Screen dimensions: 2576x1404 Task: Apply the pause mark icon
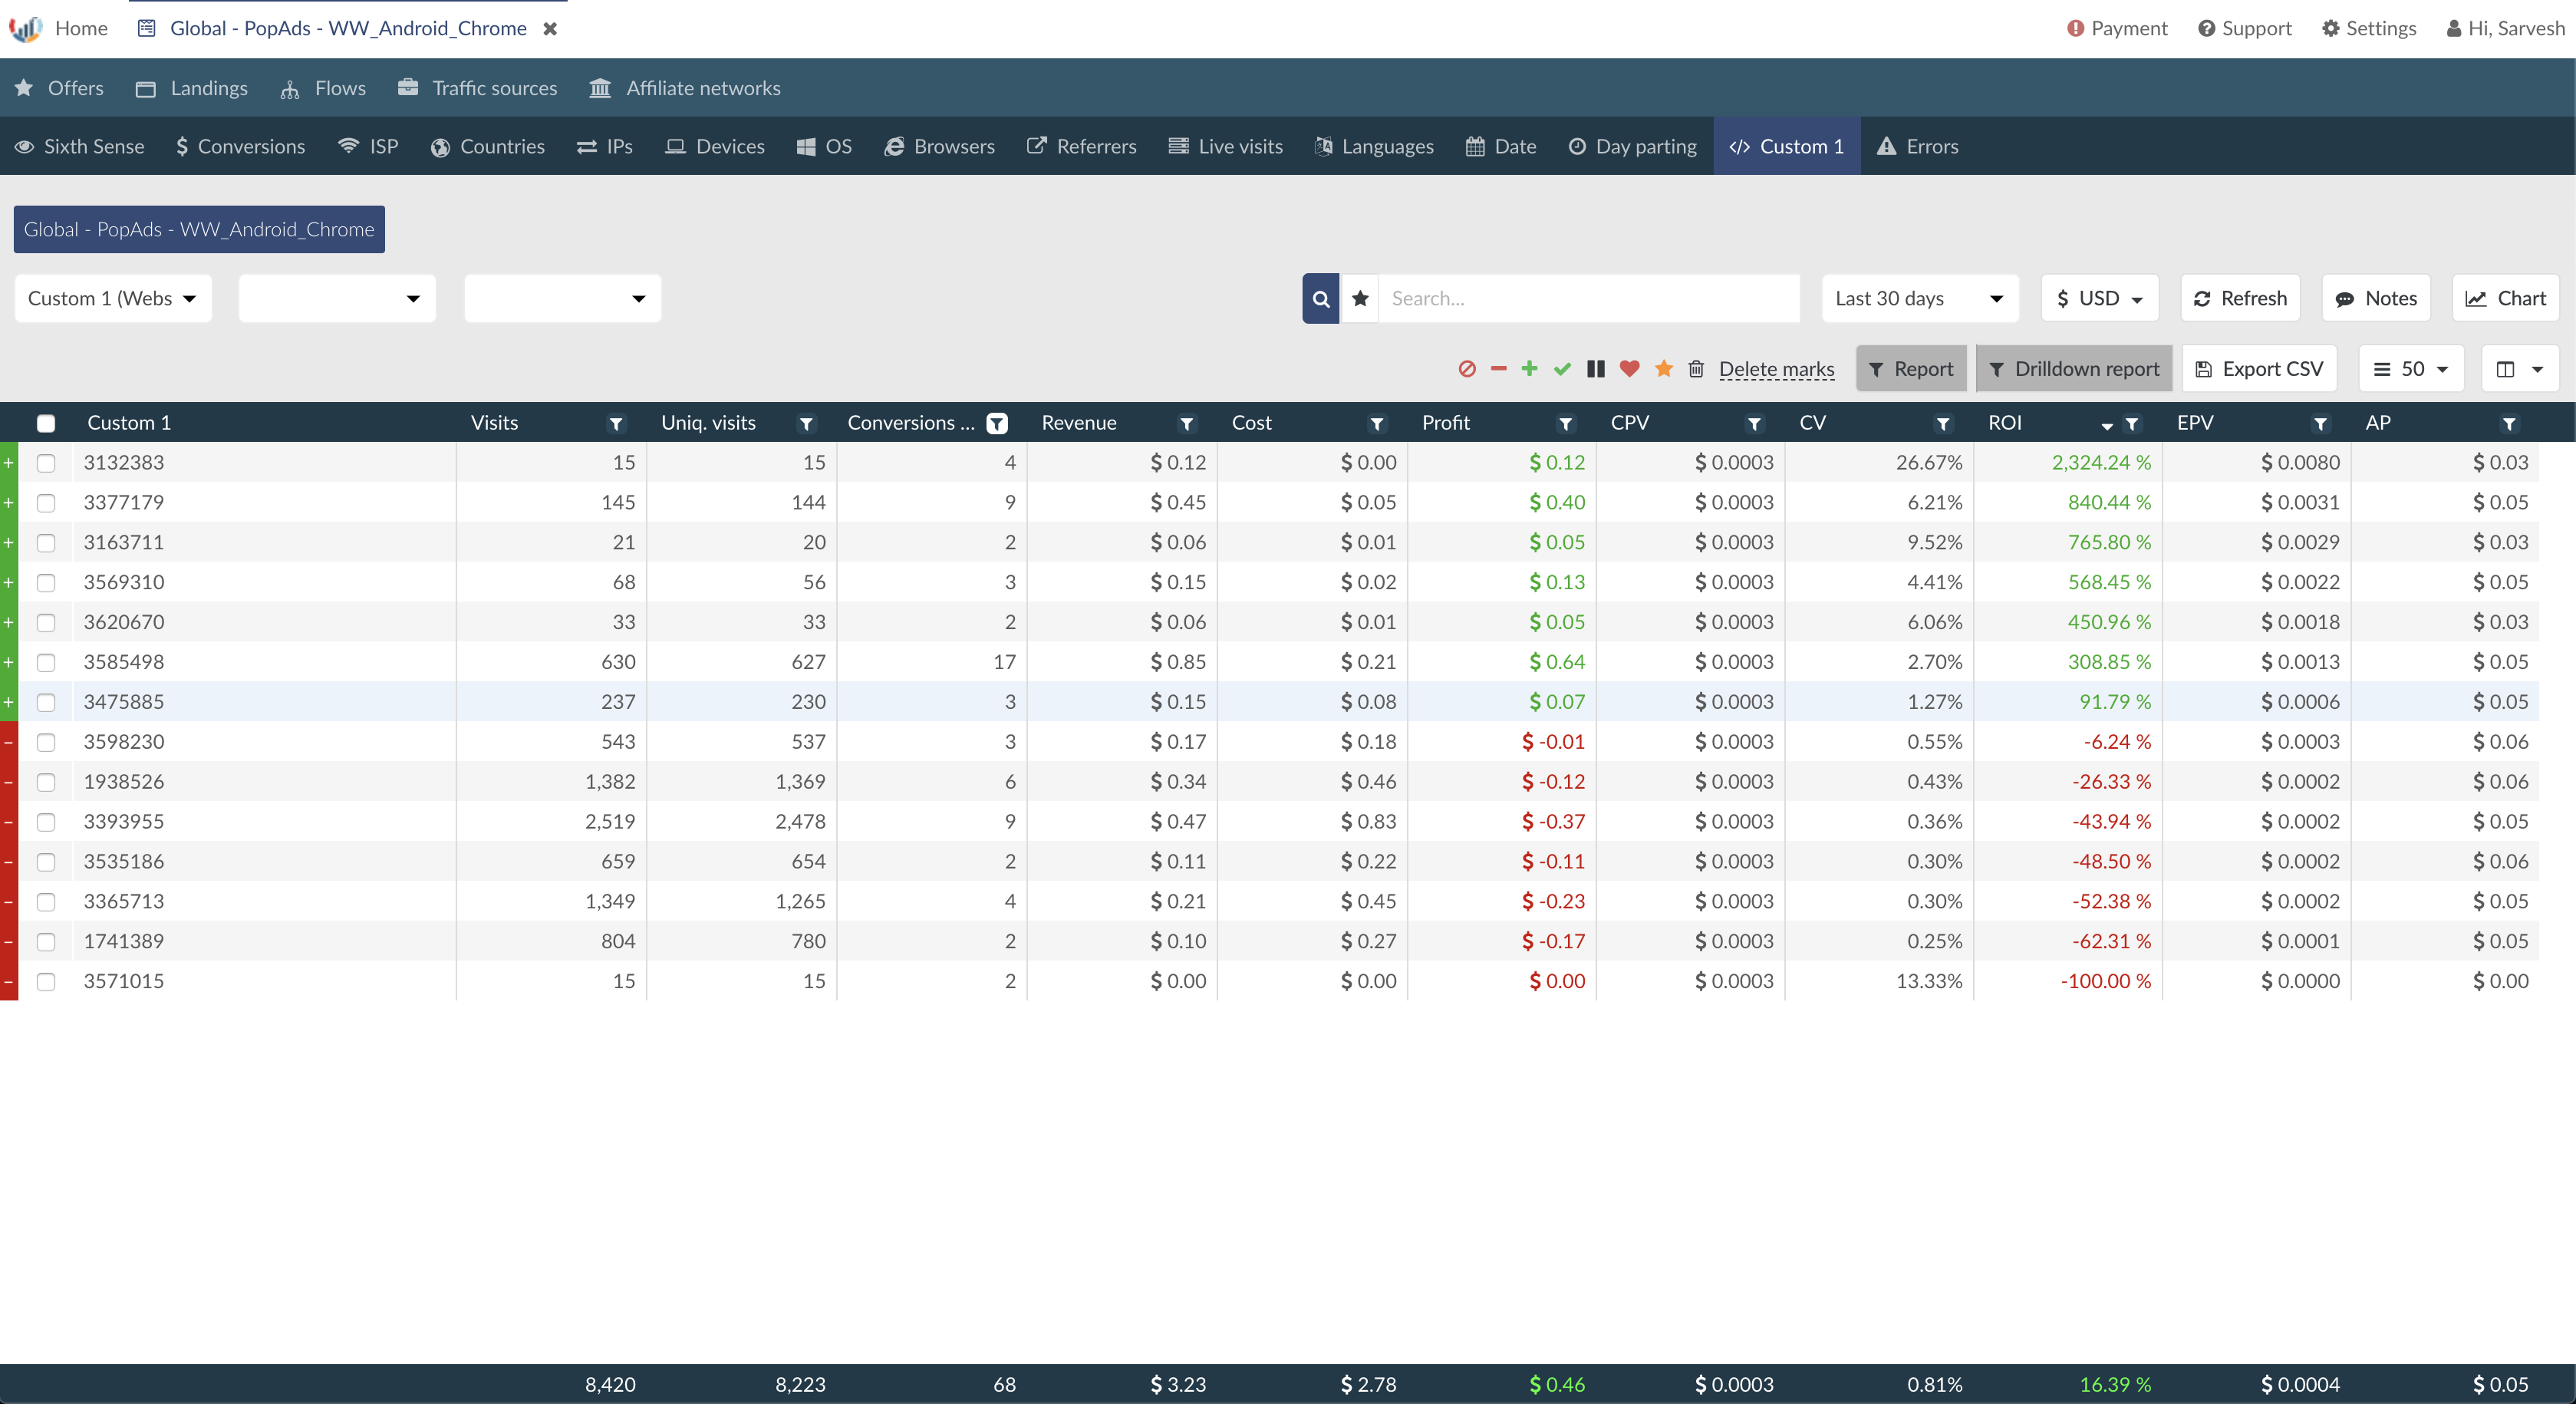point(1596,369)
